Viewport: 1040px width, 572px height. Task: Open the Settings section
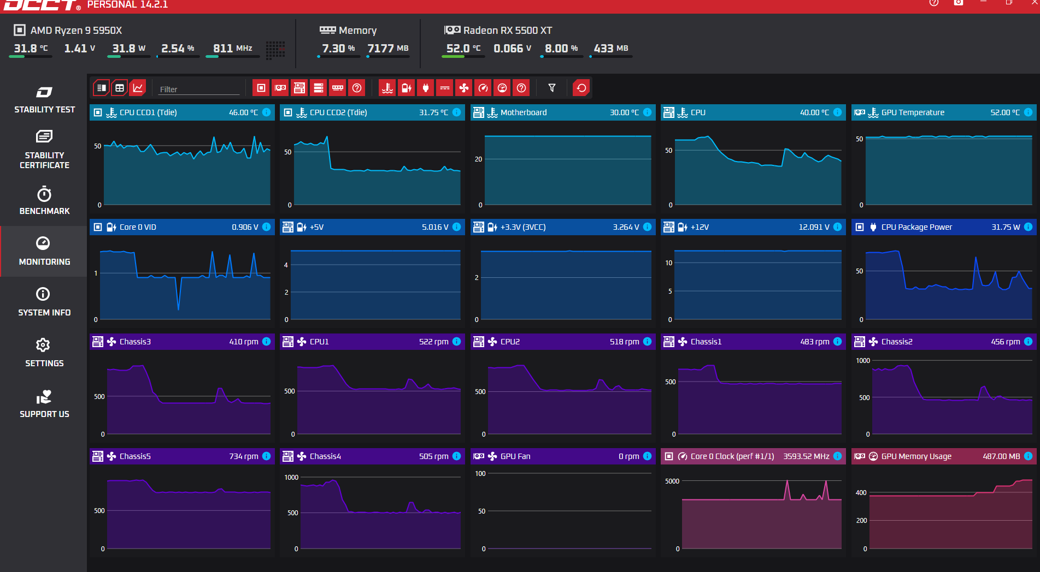click(44, 353)
